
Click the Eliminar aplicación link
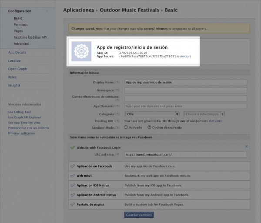point(21,133)
